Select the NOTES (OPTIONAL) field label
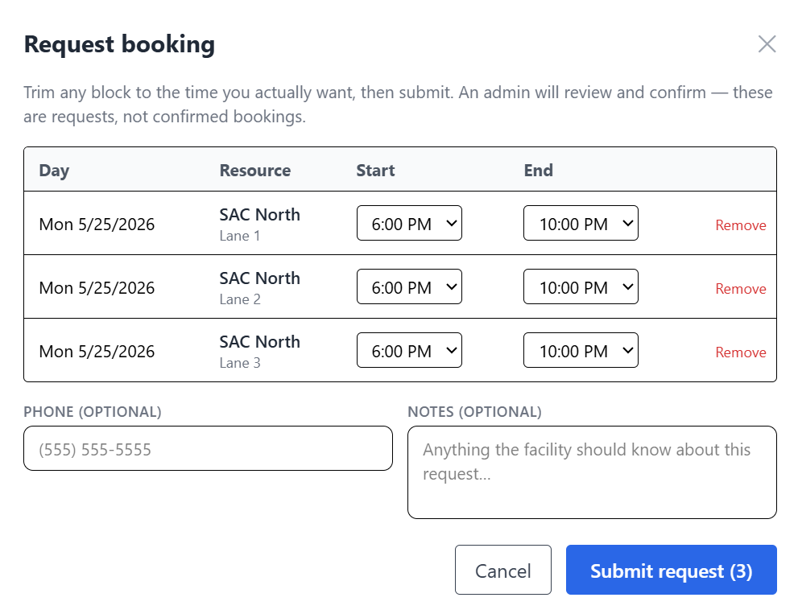The image size is (798, 614). (475, 411)
